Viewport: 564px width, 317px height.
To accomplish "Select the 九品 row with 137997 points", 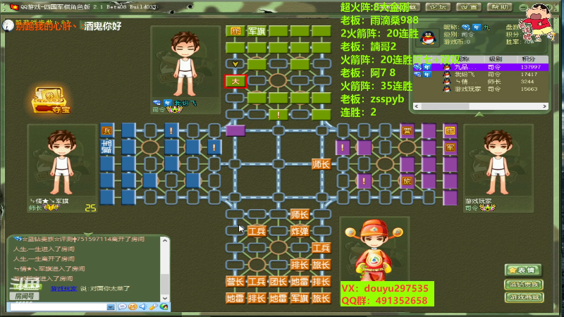I will pos(481,67).
